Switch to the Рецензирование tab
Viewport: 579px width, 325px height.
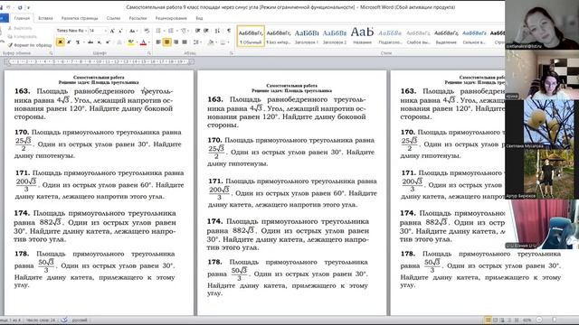coord(171,18)
